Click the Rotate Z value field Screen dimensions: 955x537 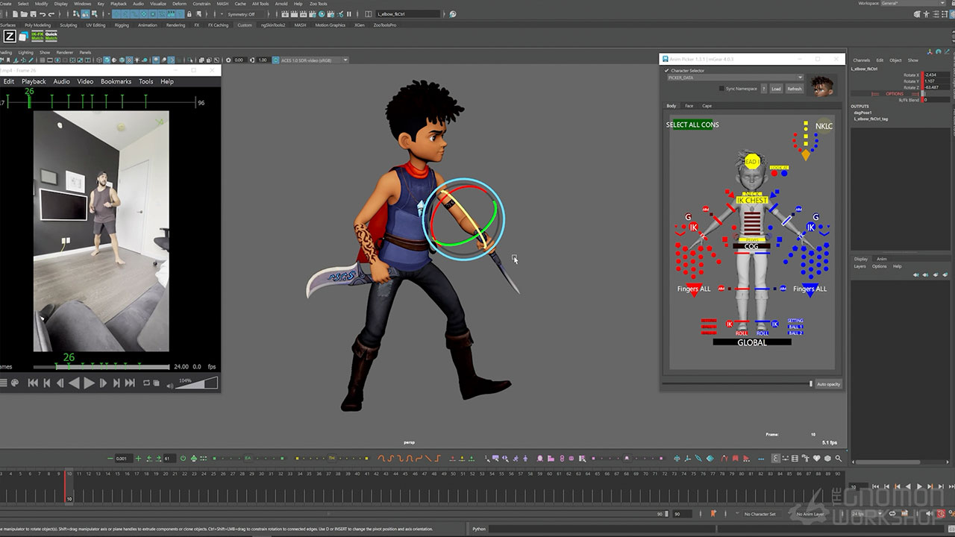[x=936, y=87]
